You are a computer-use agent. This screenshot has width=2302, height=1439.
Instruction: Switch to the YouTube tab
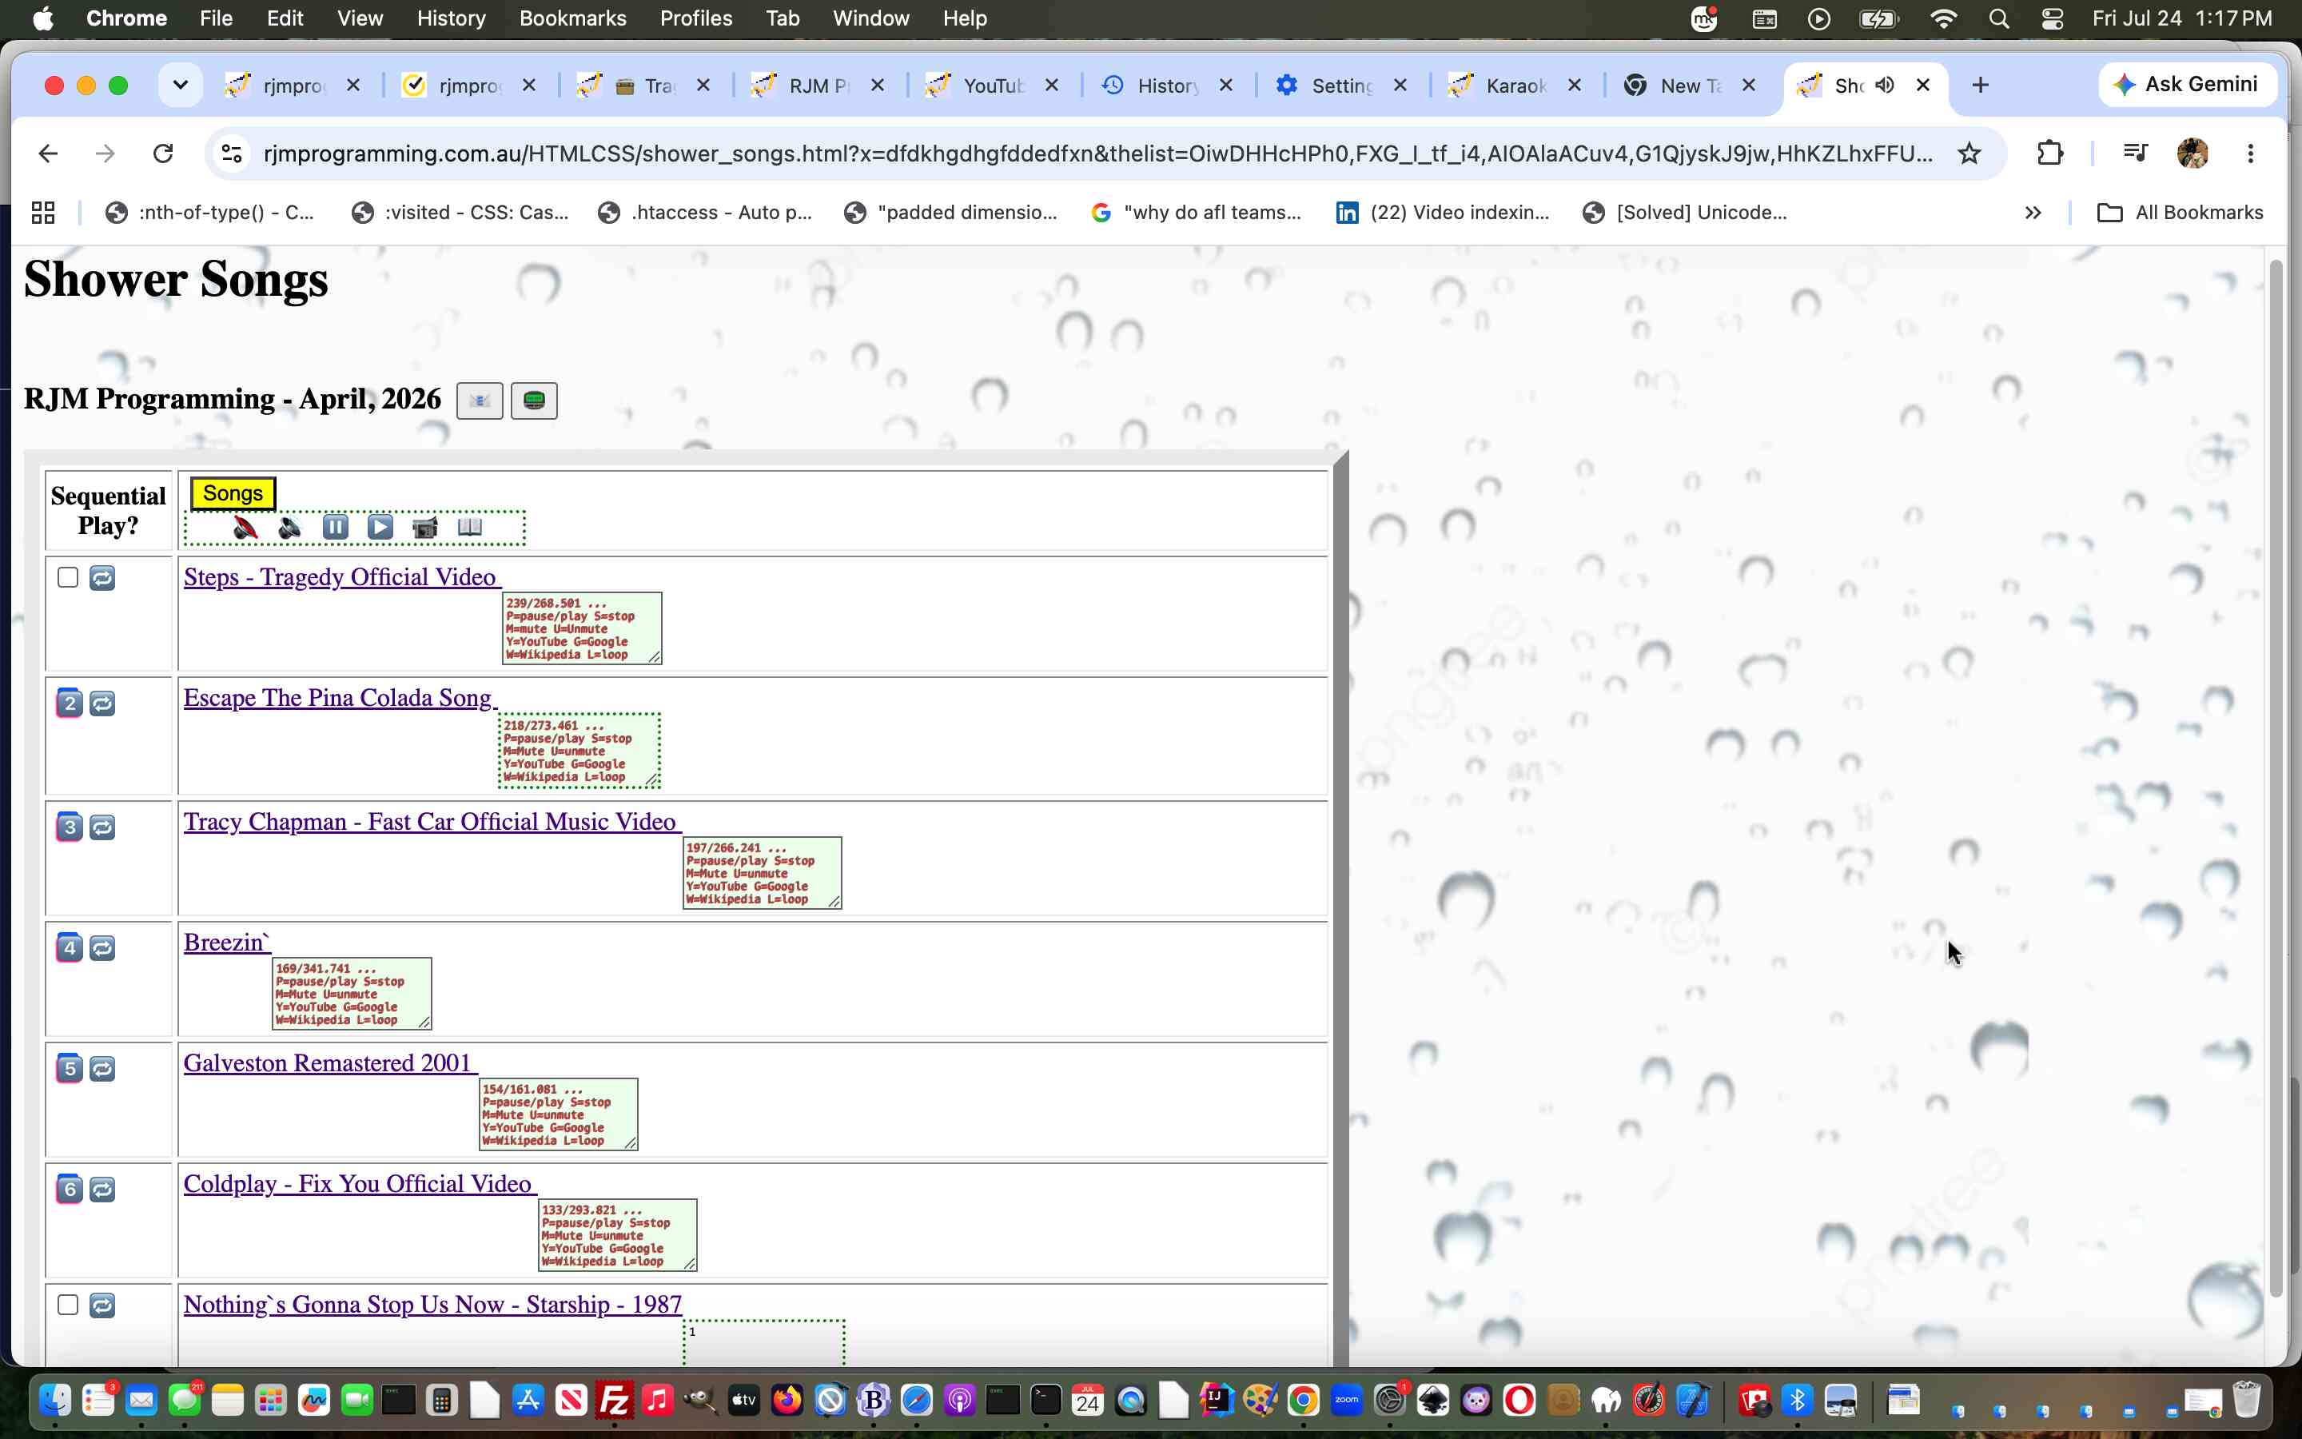coord(992,86)
